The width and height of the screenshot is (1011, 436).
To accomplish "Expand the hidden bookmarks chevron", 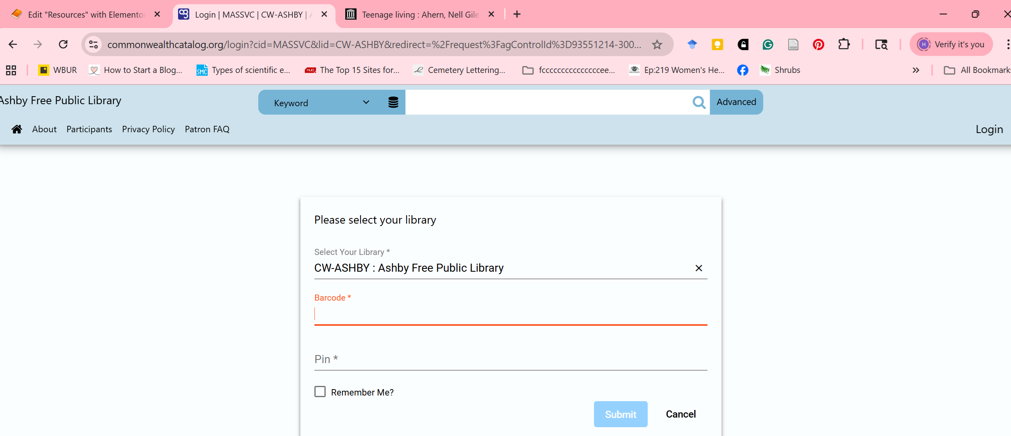I will (916, 70).
